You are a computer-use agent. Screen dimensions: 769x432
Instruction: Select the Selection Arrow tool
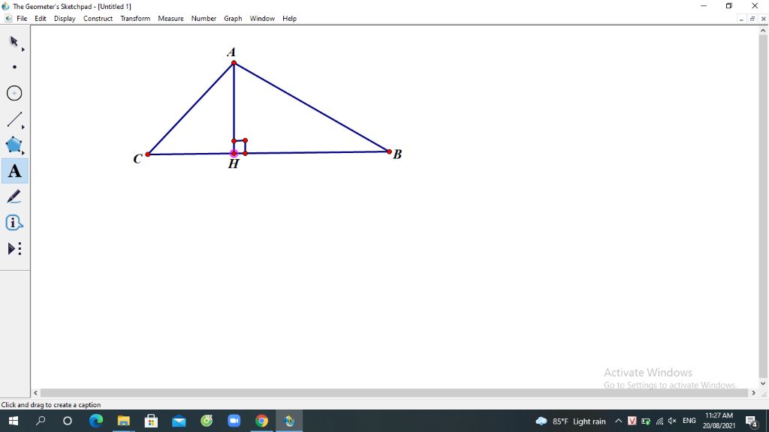tap(14, 42)
